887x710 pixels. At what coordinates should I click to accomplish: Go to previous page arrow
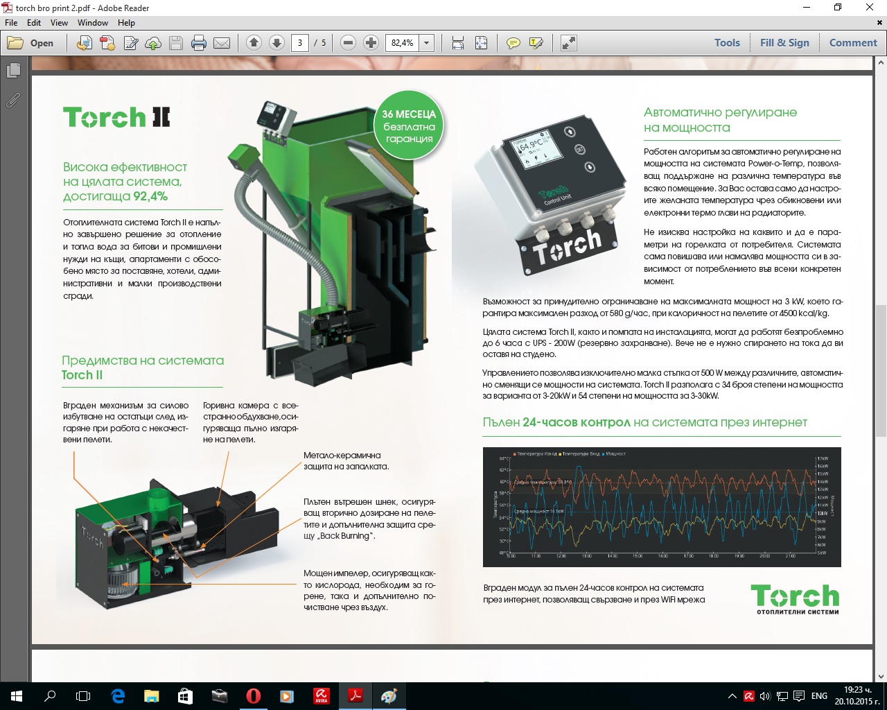[x=254, y=43]
